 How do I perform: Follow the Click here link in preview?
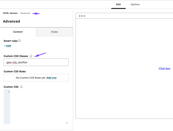[164, 68]
